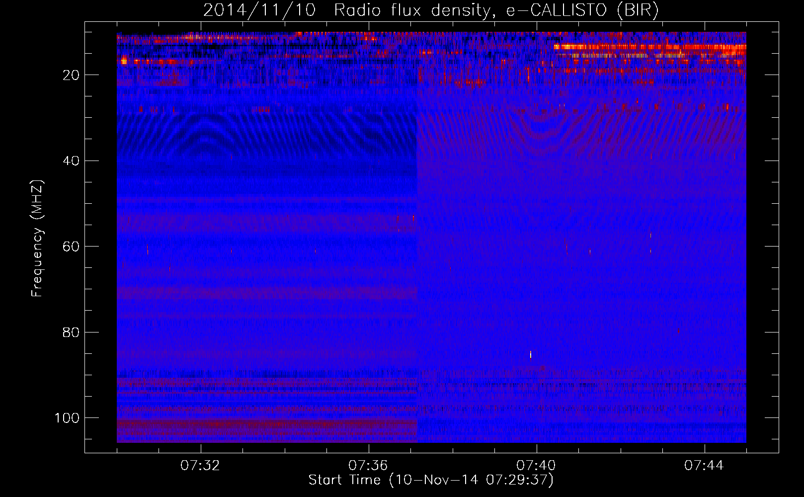Click the 'Start Time (10-Nov-14 07:29:37)' label
Viewport: 804px width, 497px height.
431,480
